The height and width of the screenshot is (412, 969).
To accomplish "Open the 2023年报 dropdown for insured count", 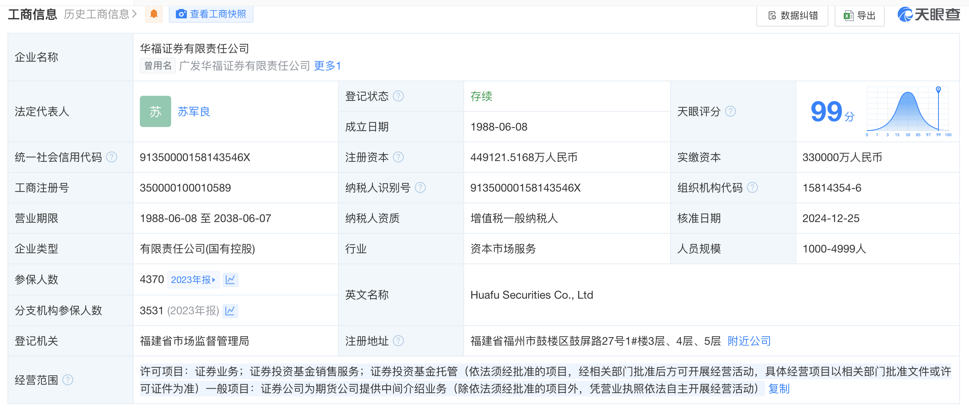I will (x=193, y=280).
